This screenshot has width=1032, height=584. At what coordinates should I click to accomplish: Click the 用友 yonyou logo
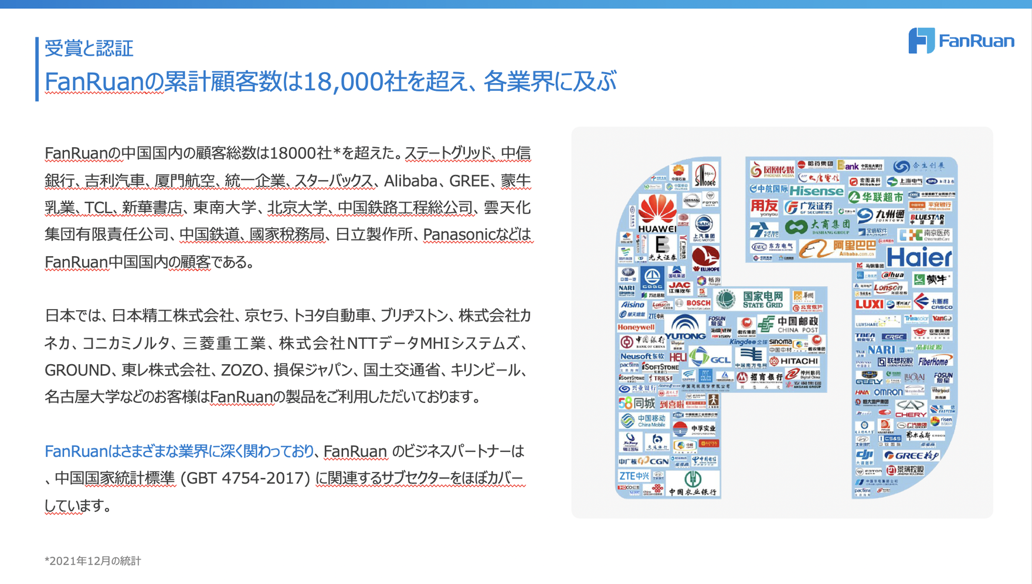click(763, 208)
